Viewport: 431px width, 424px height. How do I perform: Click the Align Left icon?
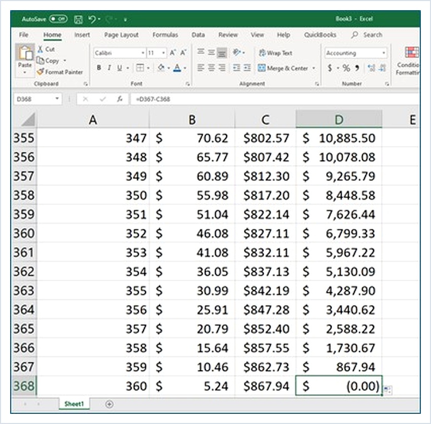coord(201,67)
